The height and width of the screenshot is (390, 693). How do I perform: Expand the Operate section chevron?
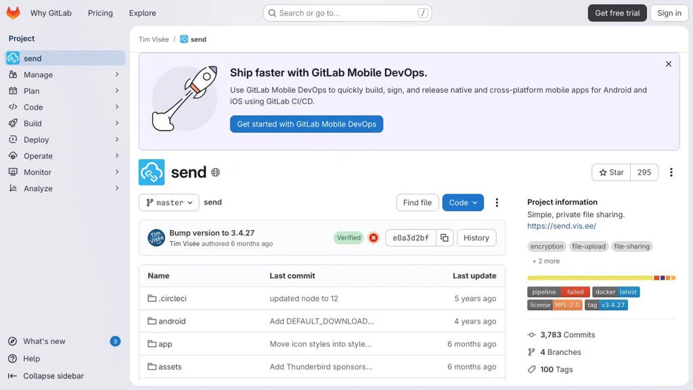[x=116, y=156]
